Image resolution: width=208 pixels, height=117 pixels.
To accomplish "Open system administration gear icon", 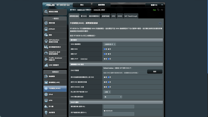I will (46, 112).
